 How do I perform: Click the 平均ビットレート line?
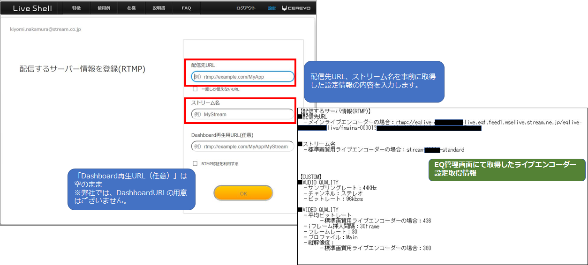tap(327, 215)
